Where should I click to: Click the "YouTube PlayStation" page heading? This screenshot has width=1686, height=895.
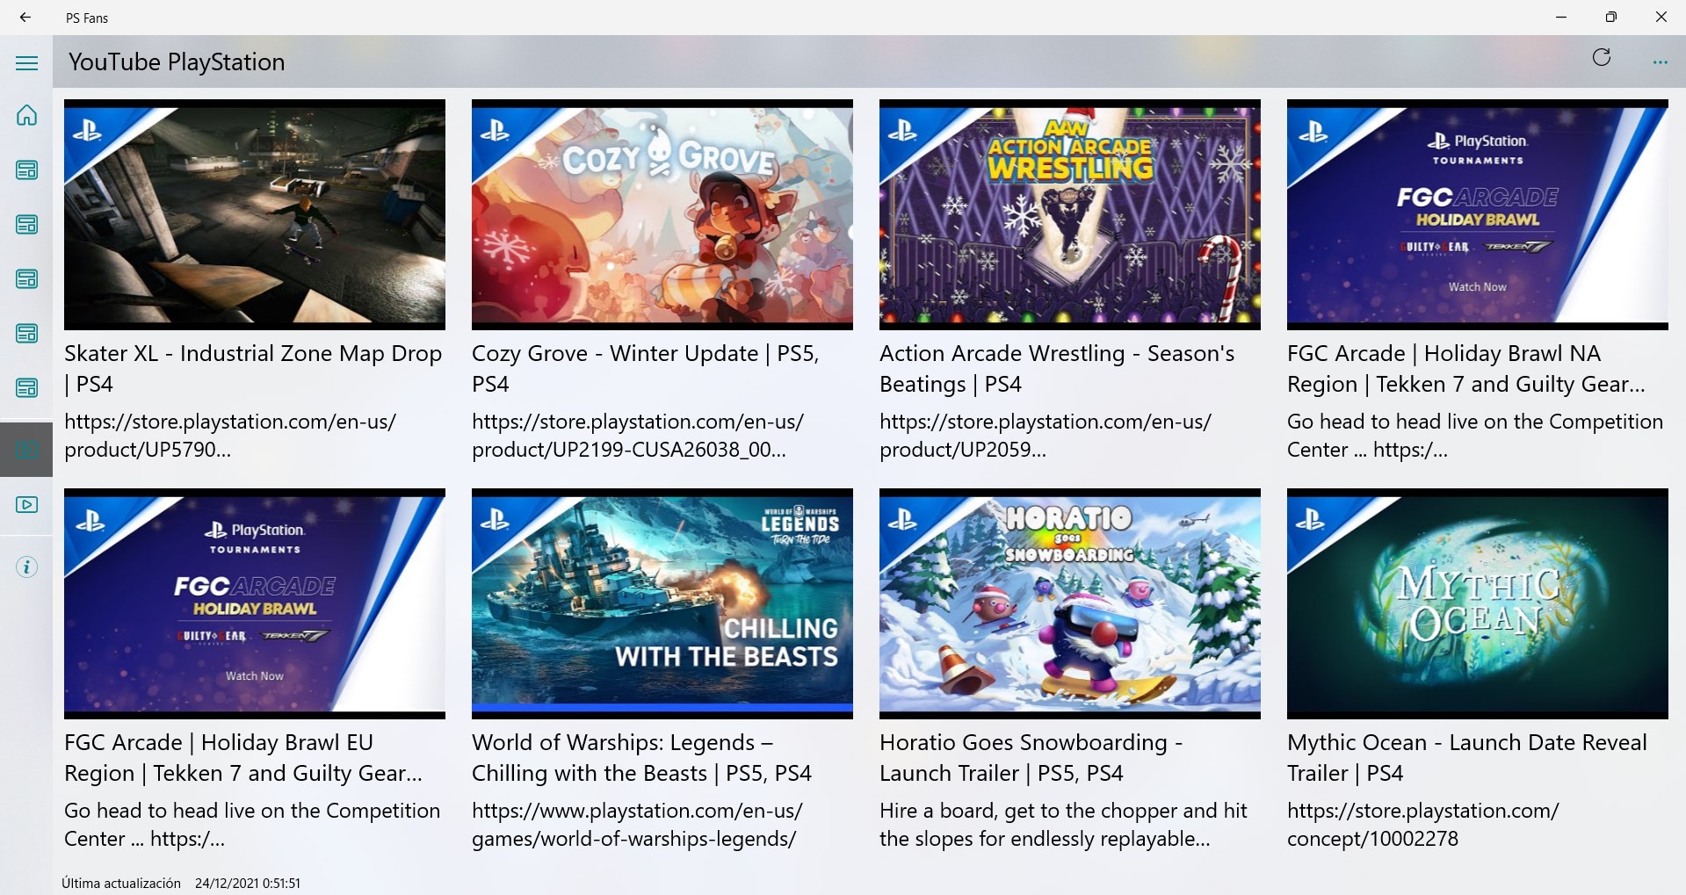click(177, 62)
